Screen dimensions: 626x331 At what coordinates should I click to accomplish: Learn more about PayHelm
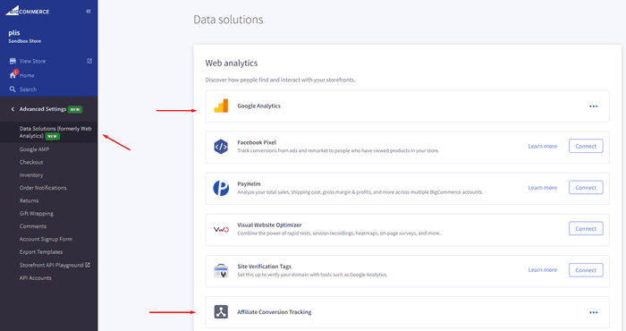click(x=542, y=188)
